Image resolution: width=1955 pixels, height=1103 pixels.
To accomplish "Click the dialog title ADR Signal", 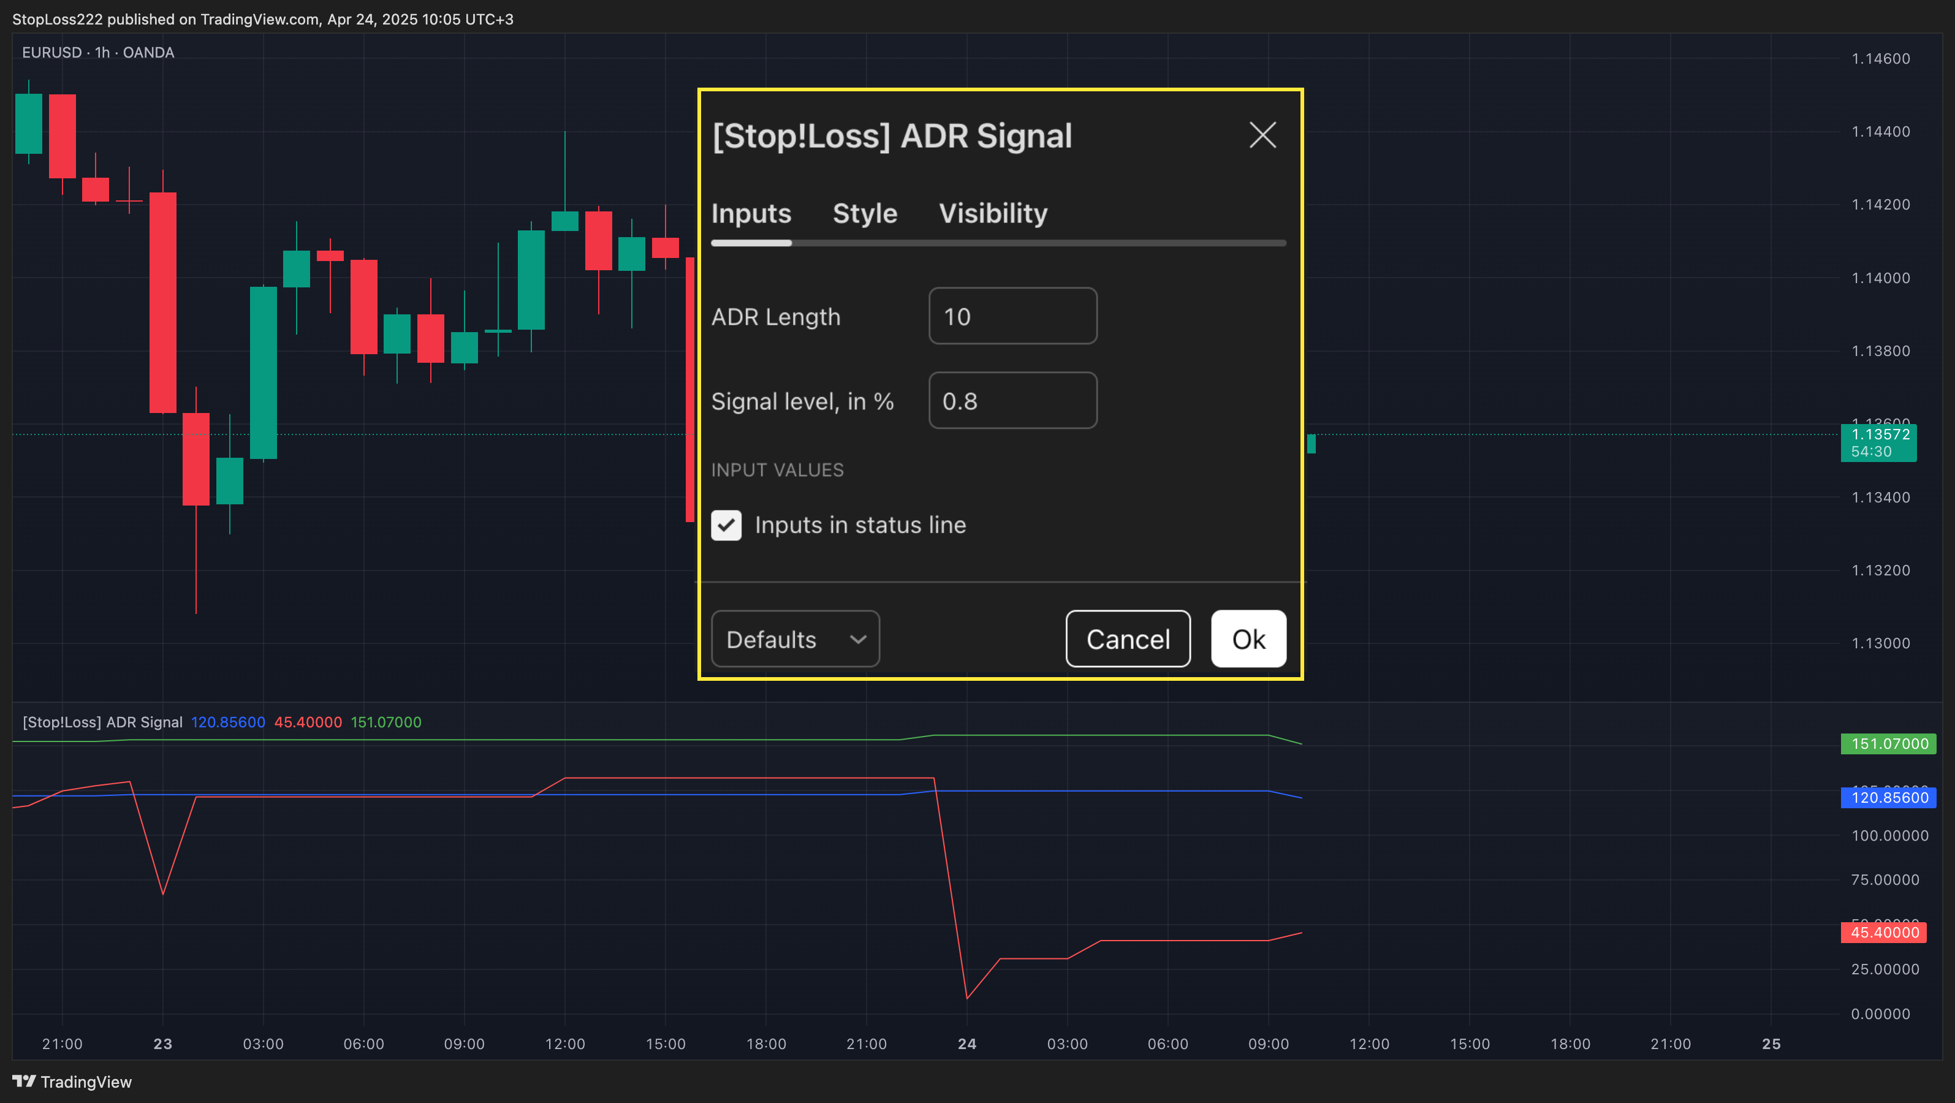I will pyautogui.click(x=892, y=137).
